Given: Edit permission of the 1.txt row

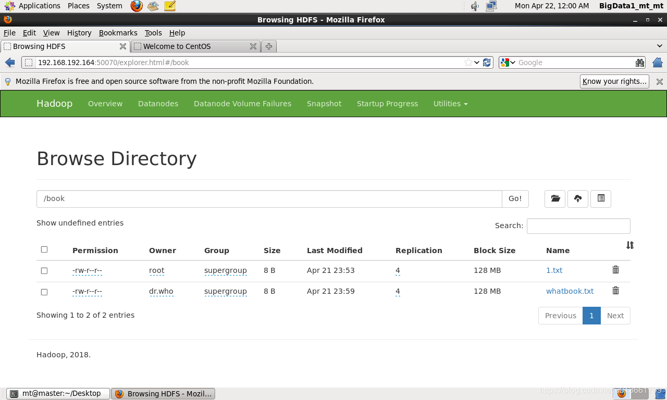Looking at the screenshot, I should click(87, 270).
